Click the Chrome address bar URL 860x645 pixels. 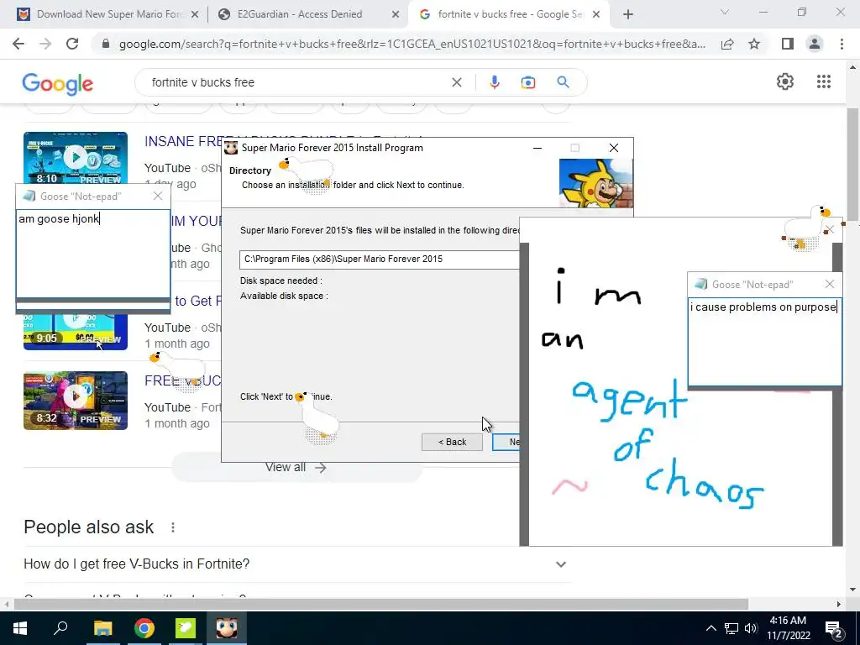coord(412,44)
